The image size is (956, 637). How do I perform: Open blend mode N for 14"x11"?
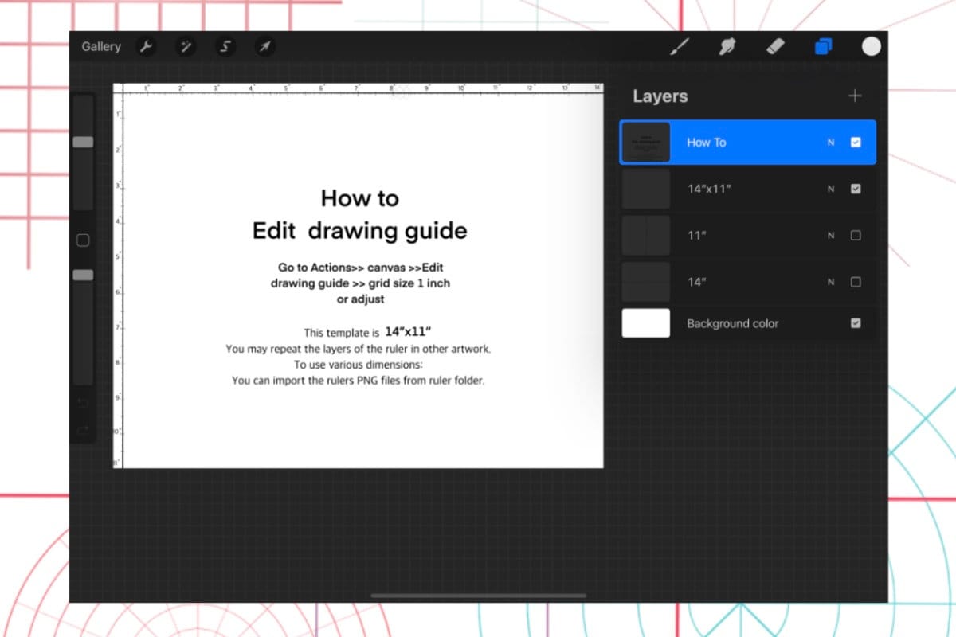click(x=831, y=189)
